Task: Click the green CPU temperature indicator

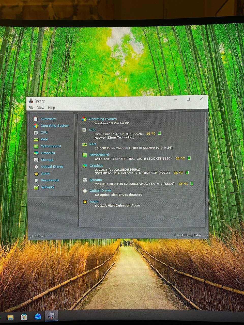Action: (159, 133)
